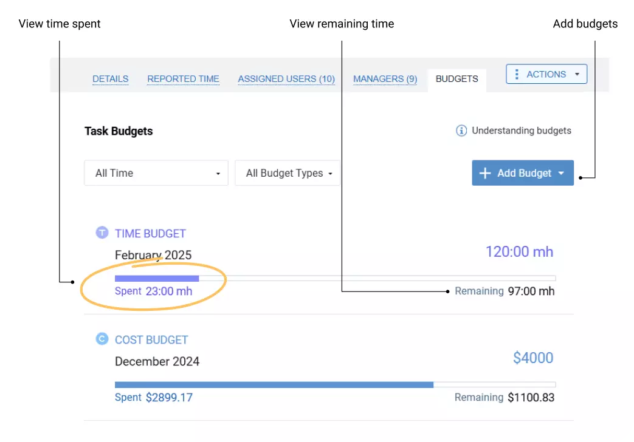Click the circular T badge for Time Budget
Screen dimensions: 634x442
pos(102,233)
